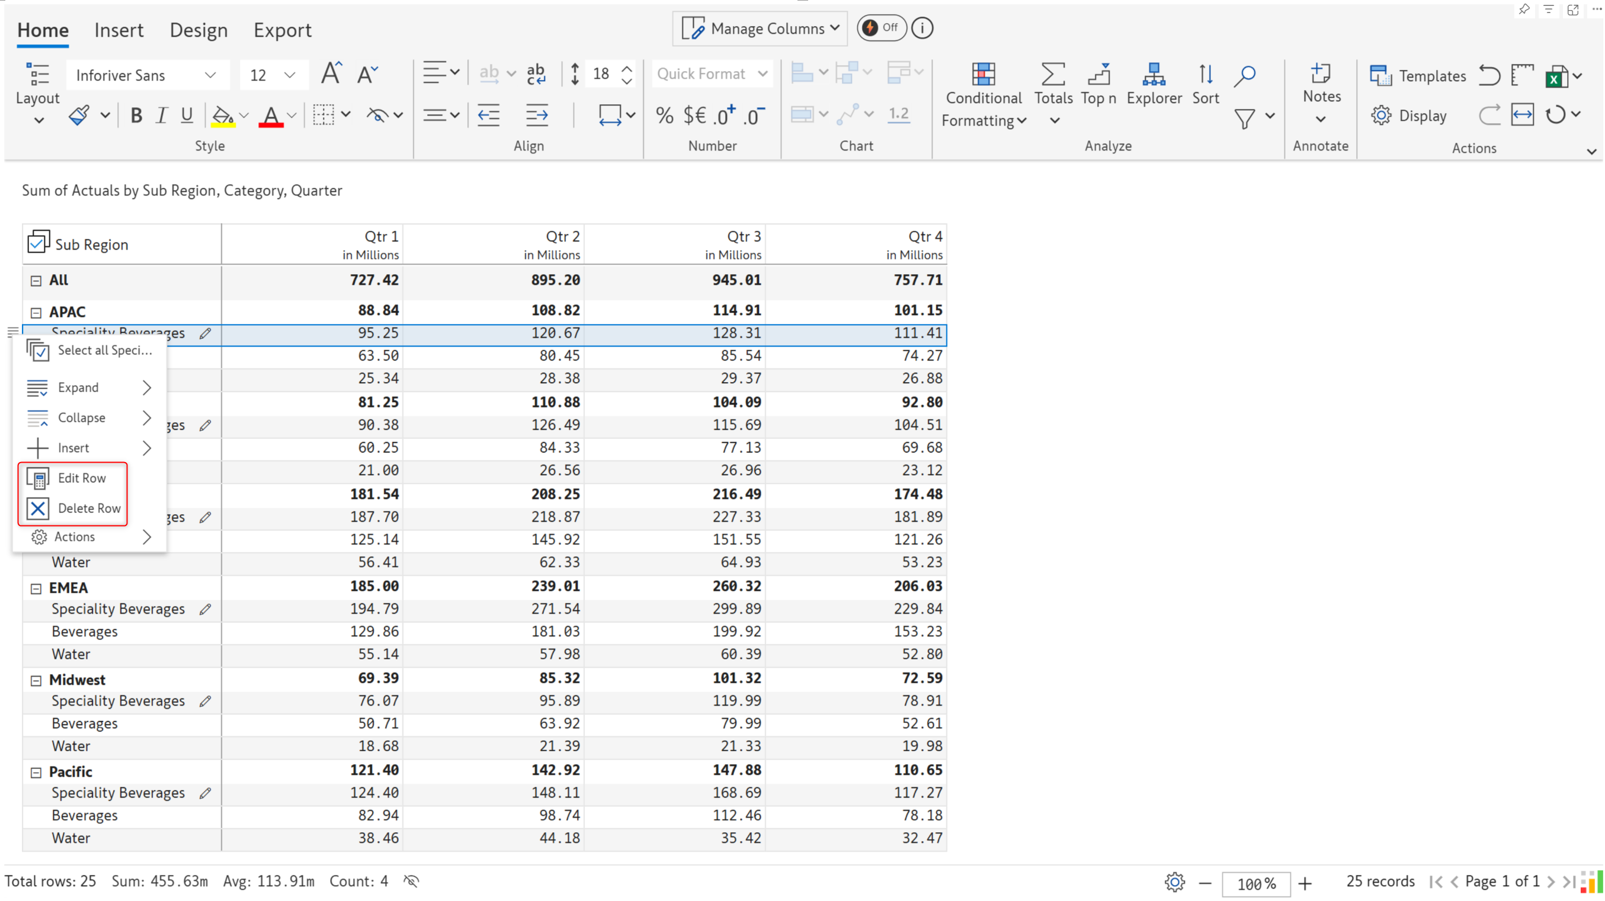Click the Export to Excel icon
Viewport: 1605px width, 901px height.
(1555, 76)
